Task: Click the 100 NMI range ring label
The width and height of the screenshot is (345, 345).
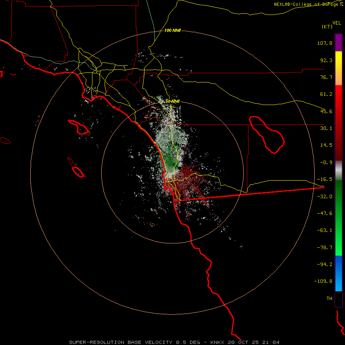Action: pyautogui.click(x=172, y=30)
